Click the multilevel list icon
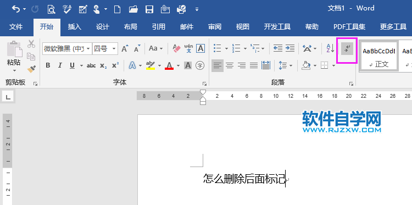 (254, 48)
